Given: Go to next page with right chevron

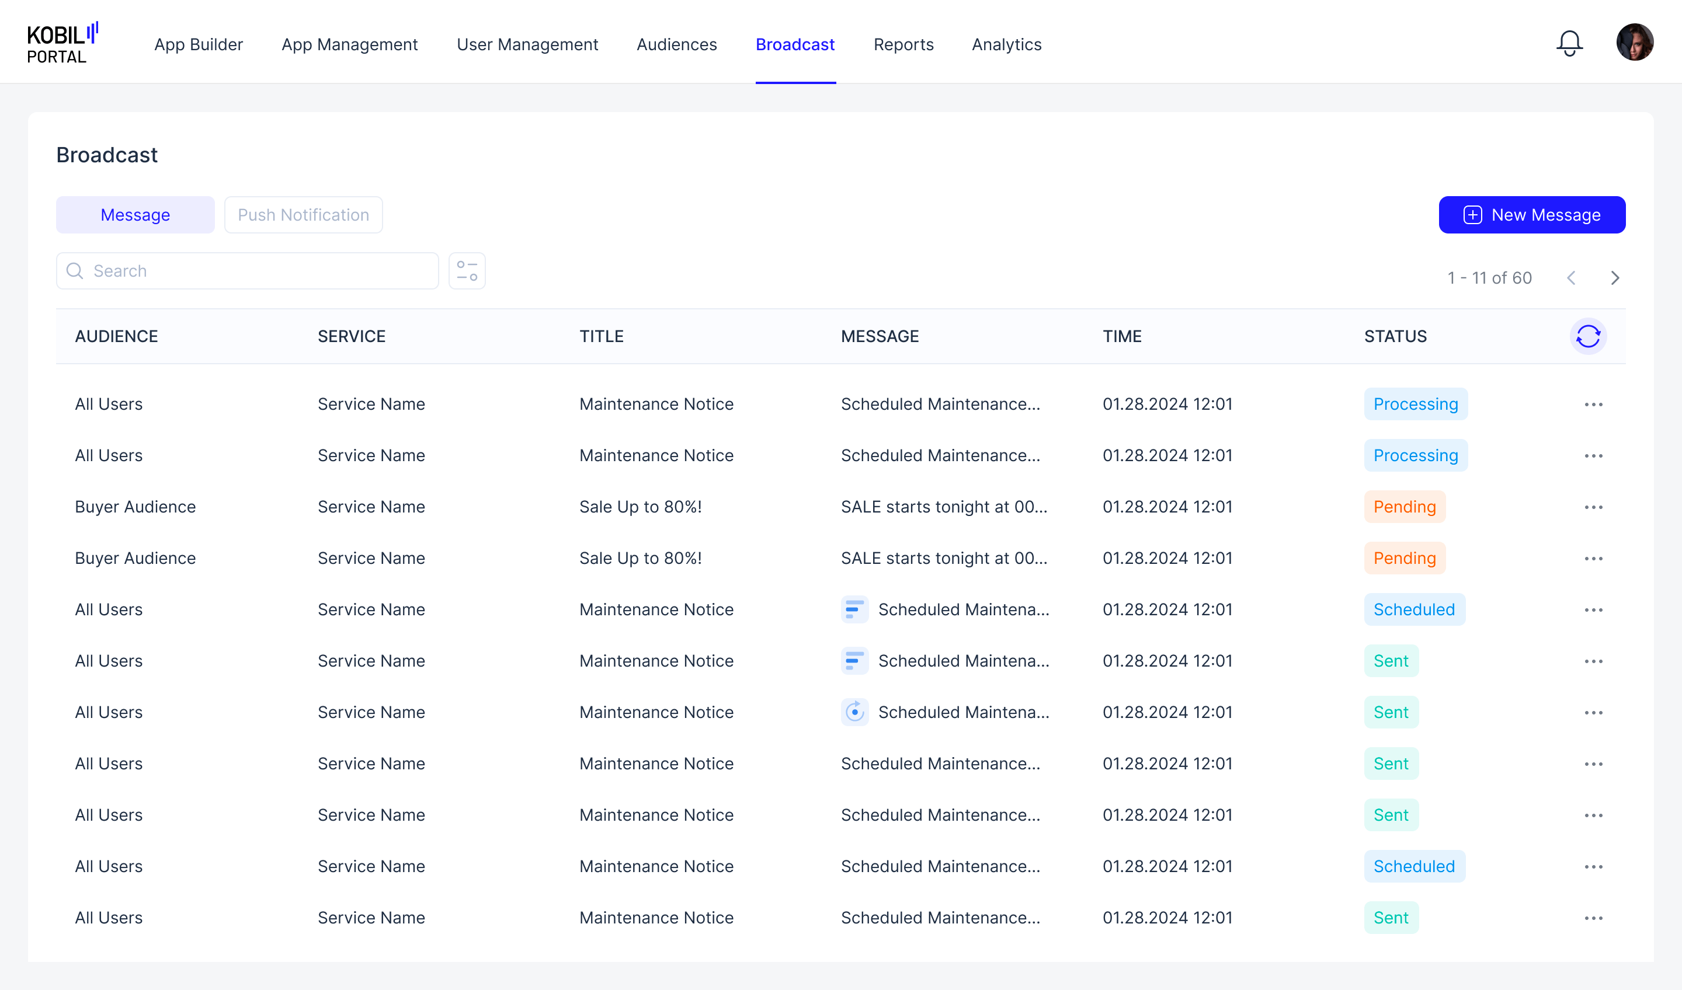Looking at the screenshot, I should [x=1615, y=278].
